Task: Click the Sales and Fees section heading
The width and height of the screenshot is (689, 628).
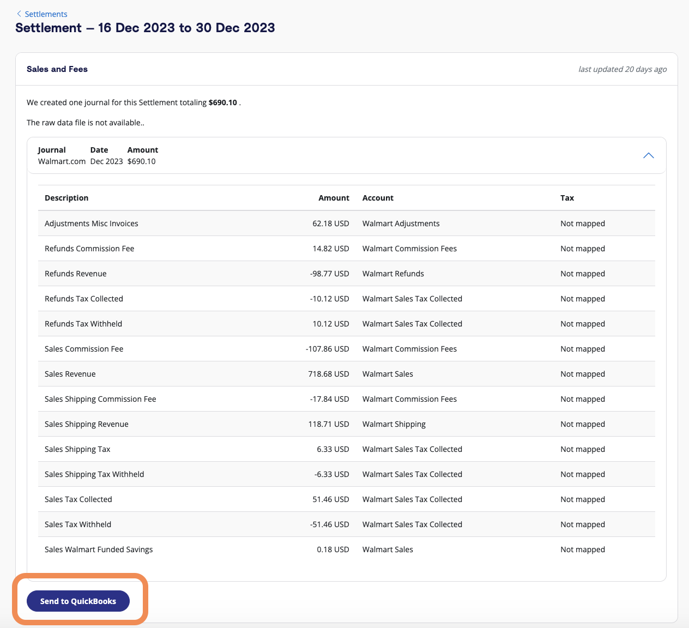Action: 57,69
